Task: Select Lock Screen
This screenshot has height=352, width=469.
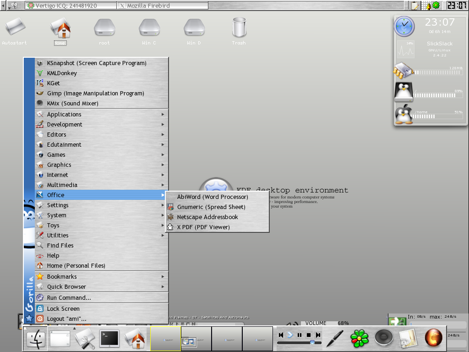Action: 102,308
